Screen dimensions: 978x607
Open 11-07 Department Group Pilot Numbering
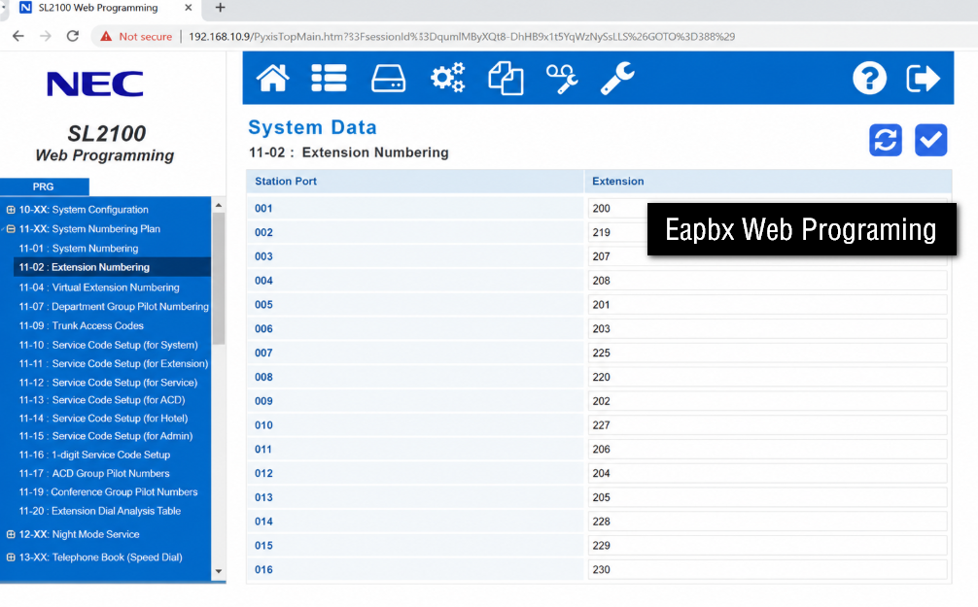[x=114, y=306]
